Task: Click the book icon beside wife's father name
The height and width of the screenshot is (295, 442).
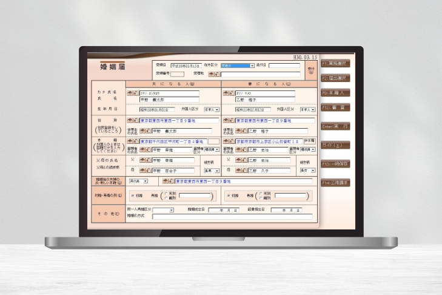Action: 238,160
